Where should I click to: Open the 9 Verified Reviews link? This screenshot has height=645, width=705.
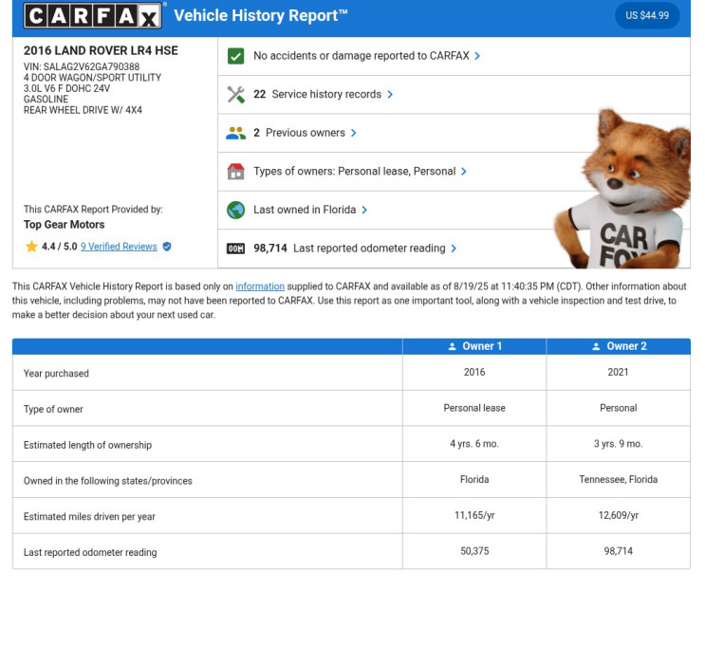tap(119, 247)
